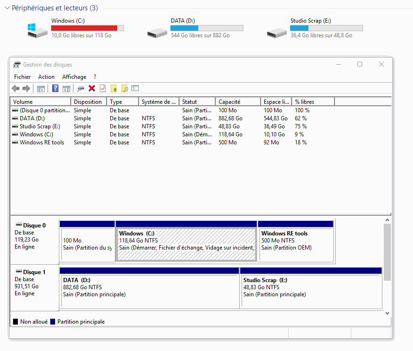
Task: Collapse the Périphériques et lecteurs group
Action: [8, 8]
